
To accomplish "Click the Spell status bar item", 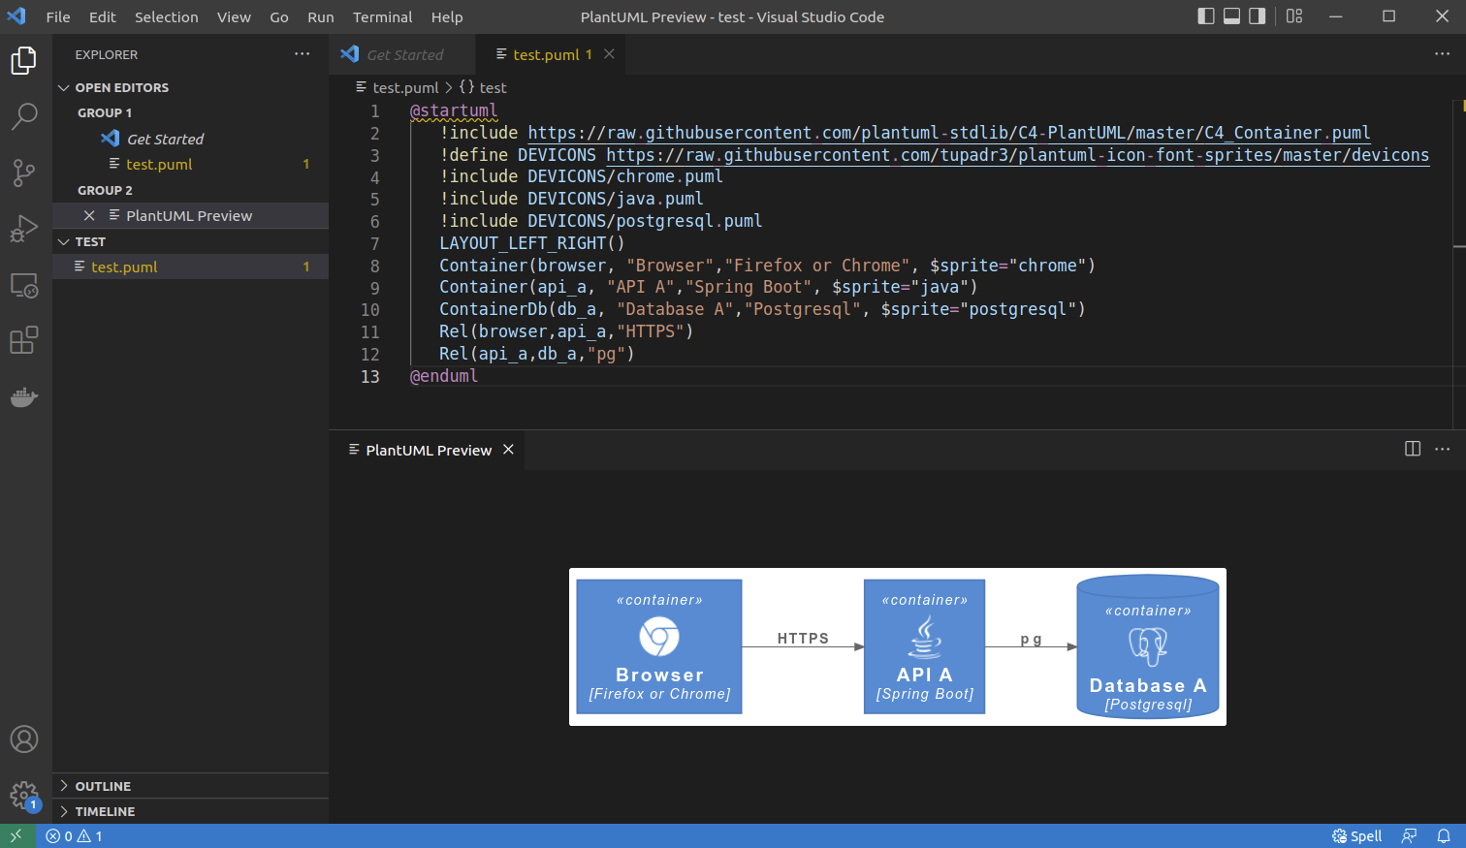I will [x=1357, y=836].
